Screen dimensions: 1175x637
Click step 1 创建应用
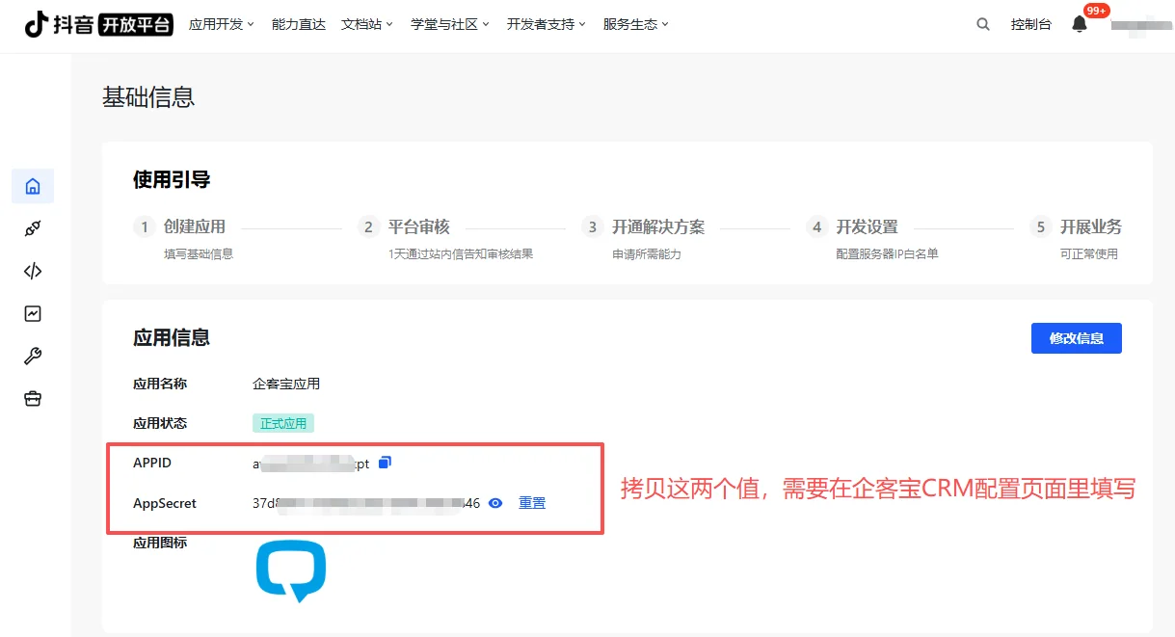tap(195, 227)
